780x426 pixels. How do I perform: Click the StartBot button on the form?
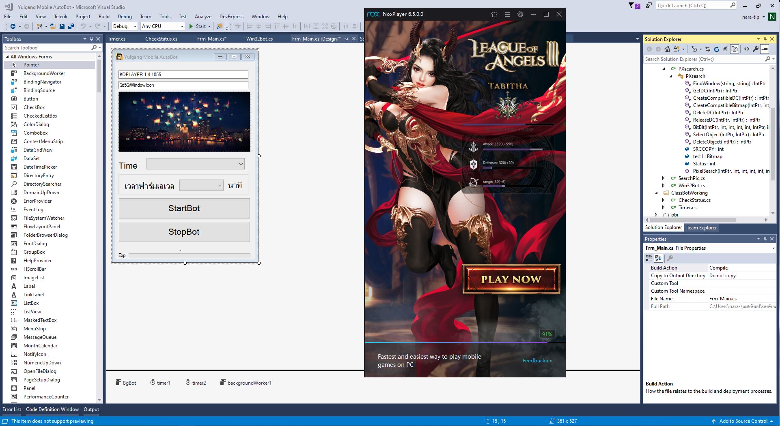184,208
